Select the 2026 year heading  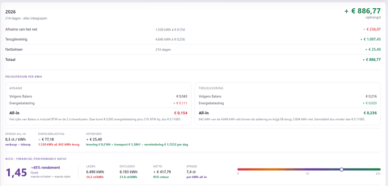pos(10,12)
